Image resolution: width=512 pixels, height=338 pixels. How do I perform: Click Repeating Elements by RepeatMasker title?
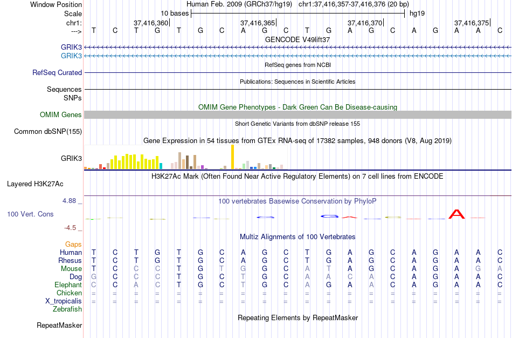297,317
